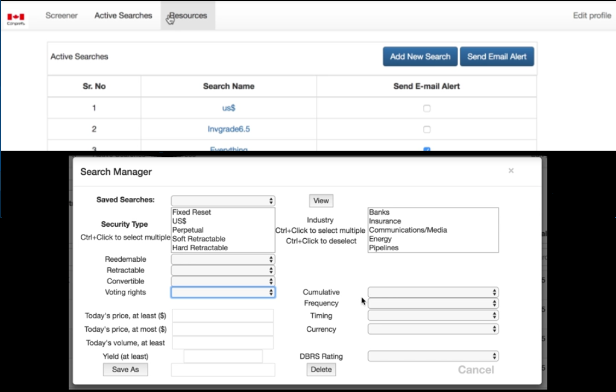Open the Cumulative dropdown
Screen dimensions: 616x392
[433, 292]
